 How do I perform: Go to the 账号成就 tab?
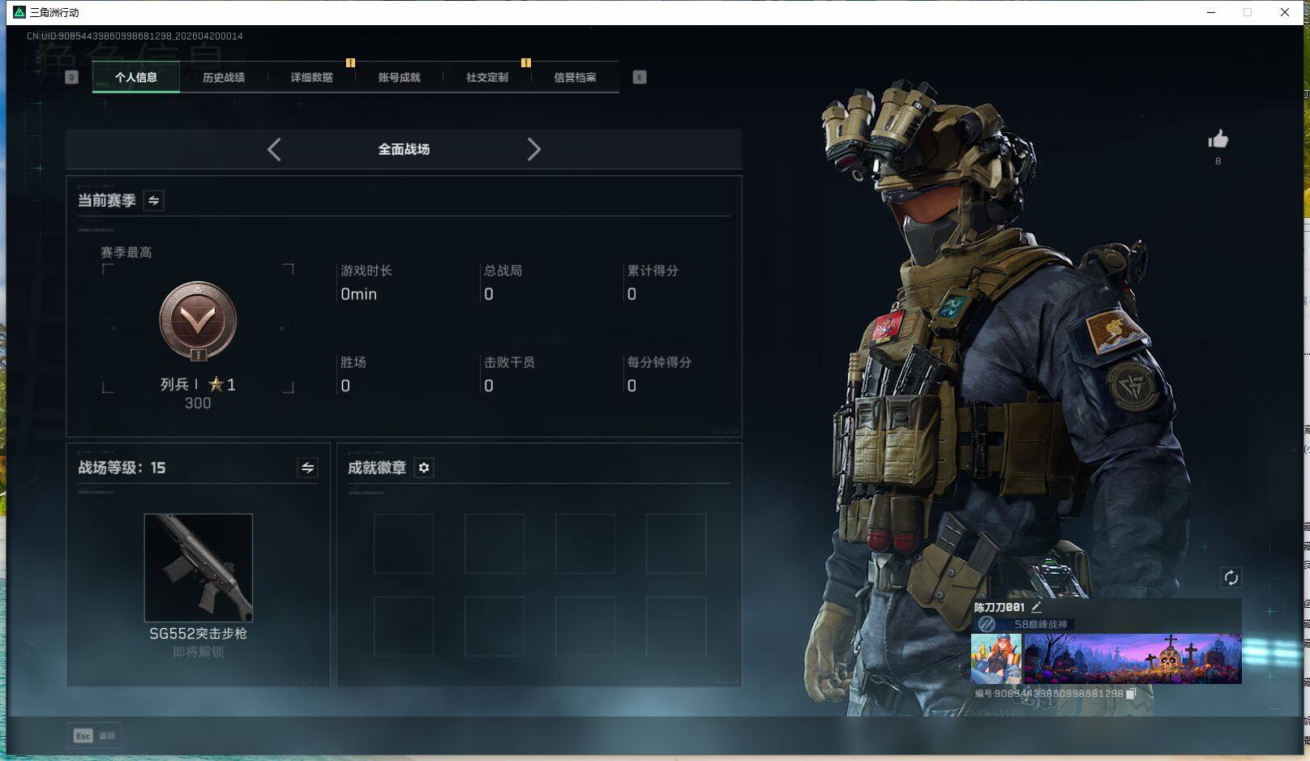coord(399,78)
